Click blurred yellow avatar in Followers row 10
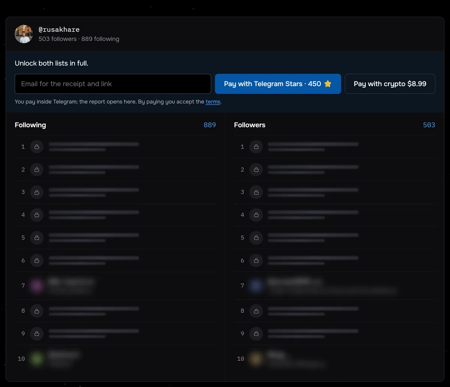Screen dimensions: 450x387 pyautogui.click(x=256, y=359)
